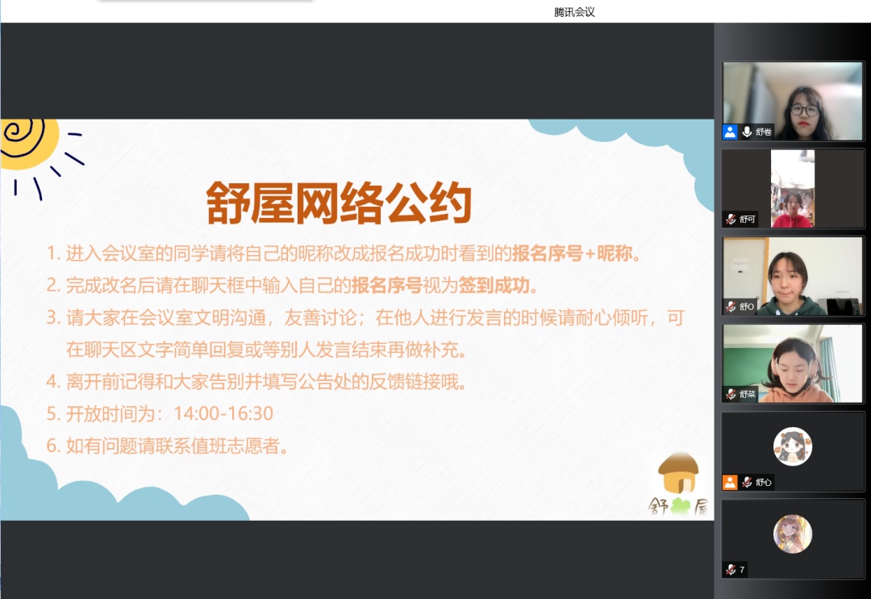
Task: Select the 舒卷 video thumbnail
Action: click(793, 101)
